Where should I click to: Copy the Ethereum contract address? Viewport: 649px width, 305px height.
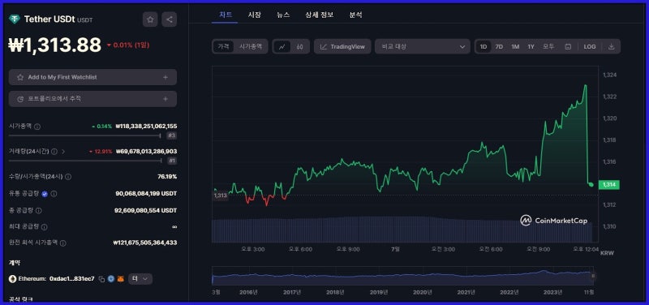(102, 279)
